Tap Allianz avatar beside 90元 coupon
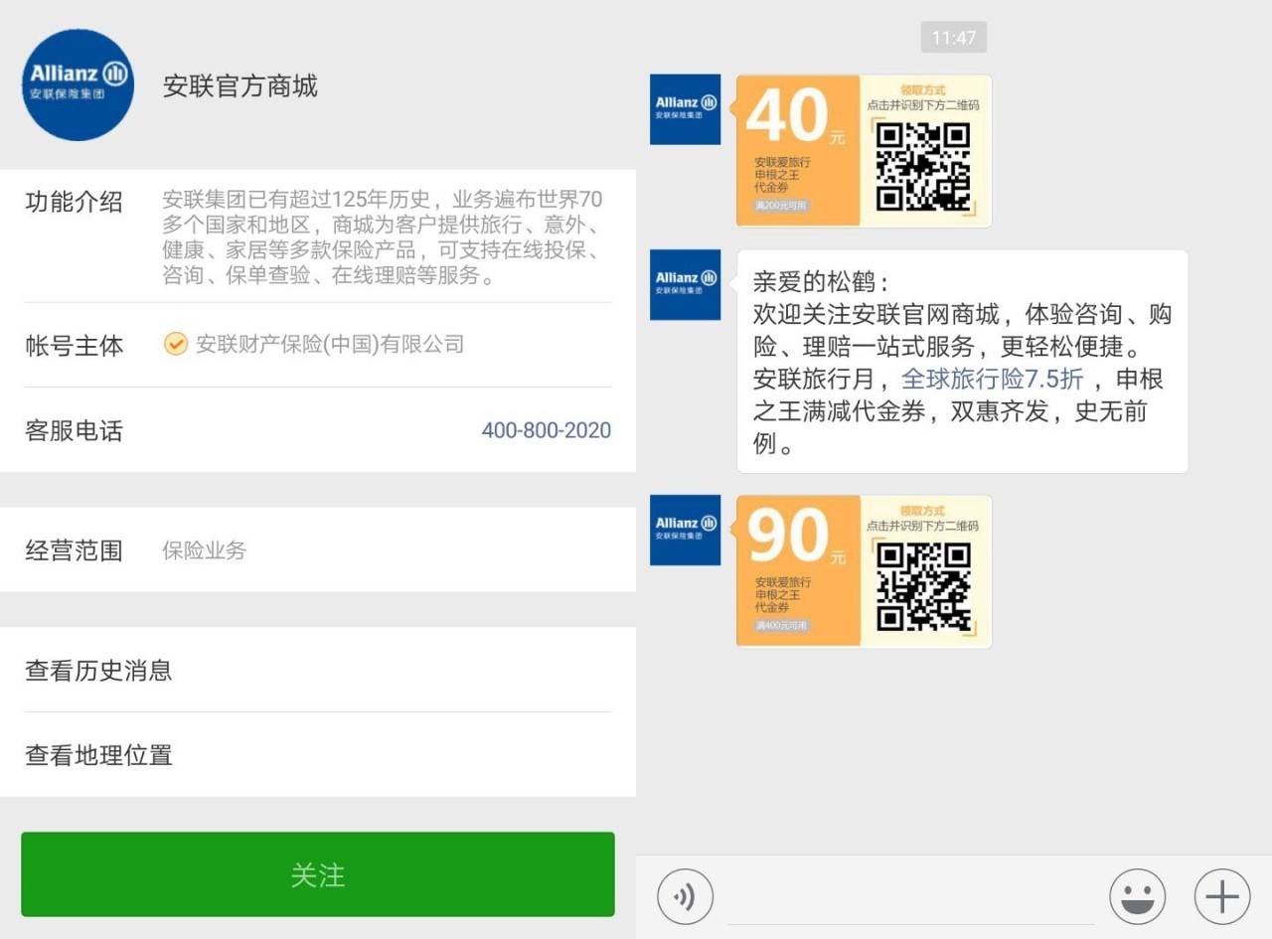This screenshot has width=1272, height=939. click(x=686, y=530)
